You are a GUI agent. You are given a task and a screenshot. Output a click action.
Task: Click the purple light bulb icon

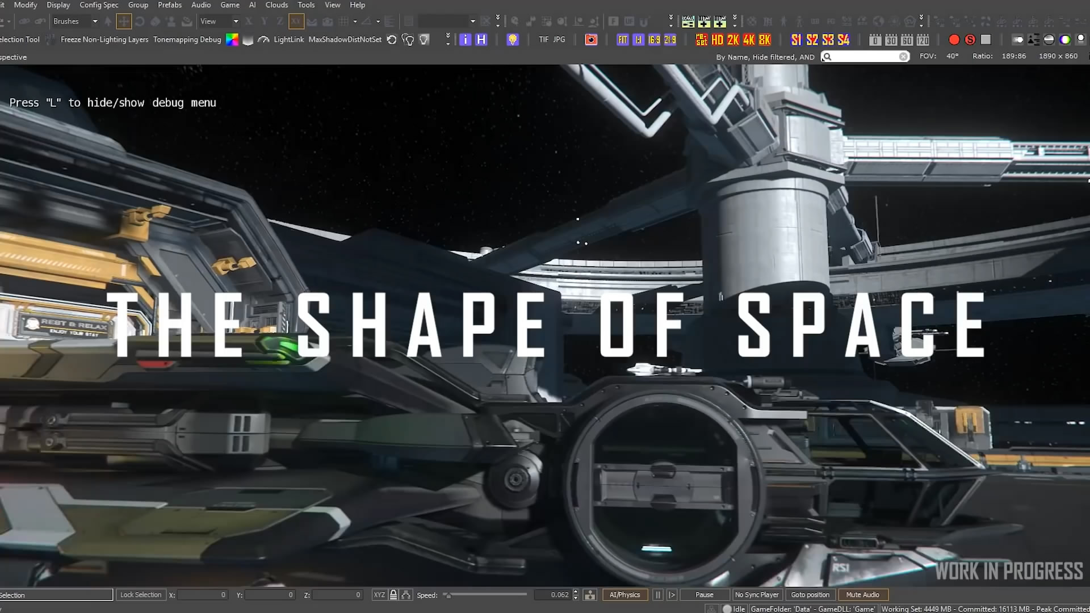513,39
